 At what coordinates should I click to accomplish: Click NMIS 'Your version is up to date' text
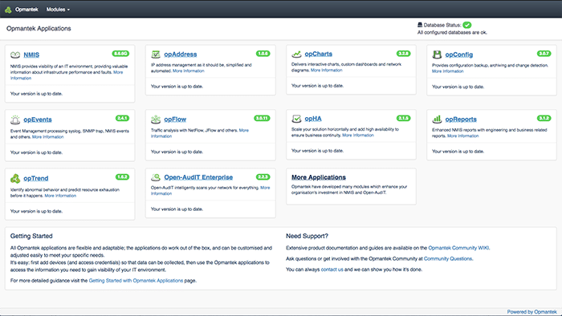pyautogui.click(x=36, y=94)
